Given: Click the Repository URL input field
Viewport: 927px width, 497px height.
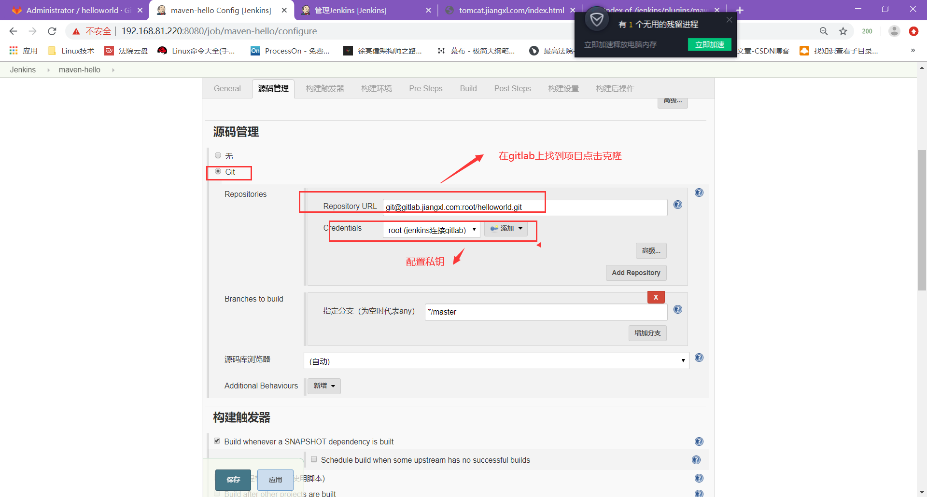Looking at the screenshot, I should (525, 207).
